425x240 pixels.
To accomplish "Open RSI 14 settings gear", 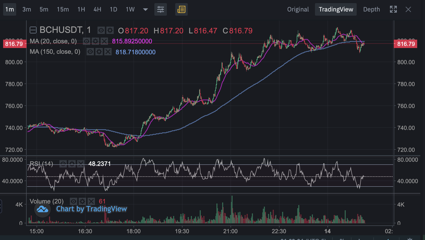I will (x=72, y=164).
